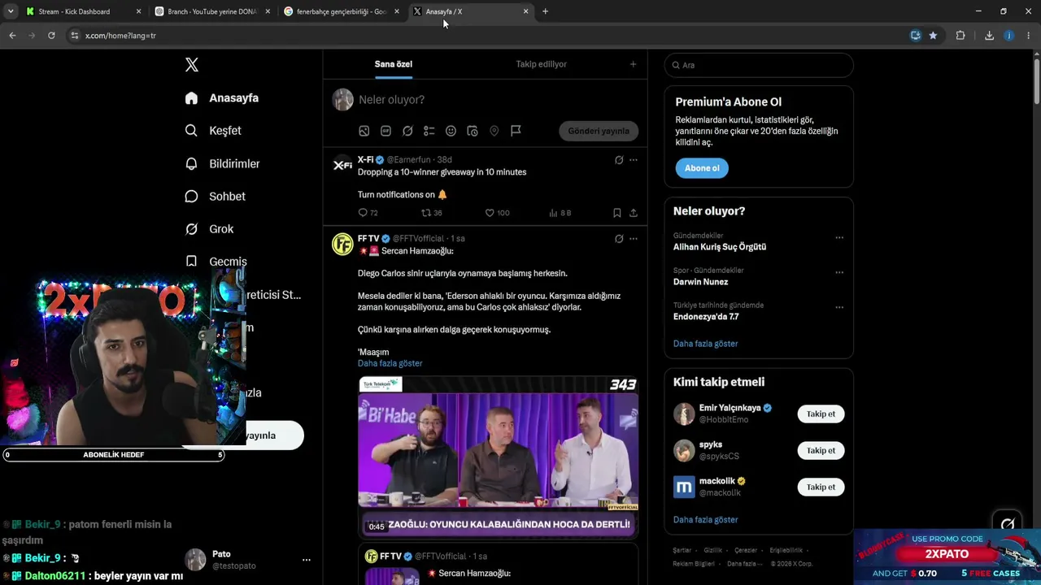Install the X app from the address bar
The image size is (1041, 585).
[916, 36]
